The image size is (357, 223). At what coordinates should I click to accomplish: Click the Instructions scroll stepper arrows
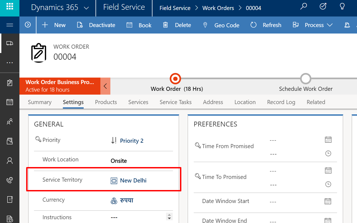point(169,217)
